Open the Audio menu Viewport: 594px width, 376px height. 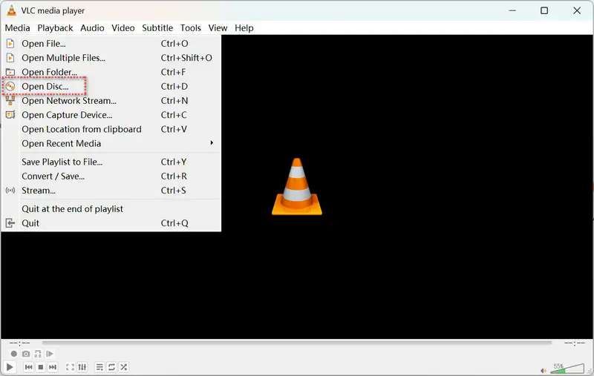point(92,28)
